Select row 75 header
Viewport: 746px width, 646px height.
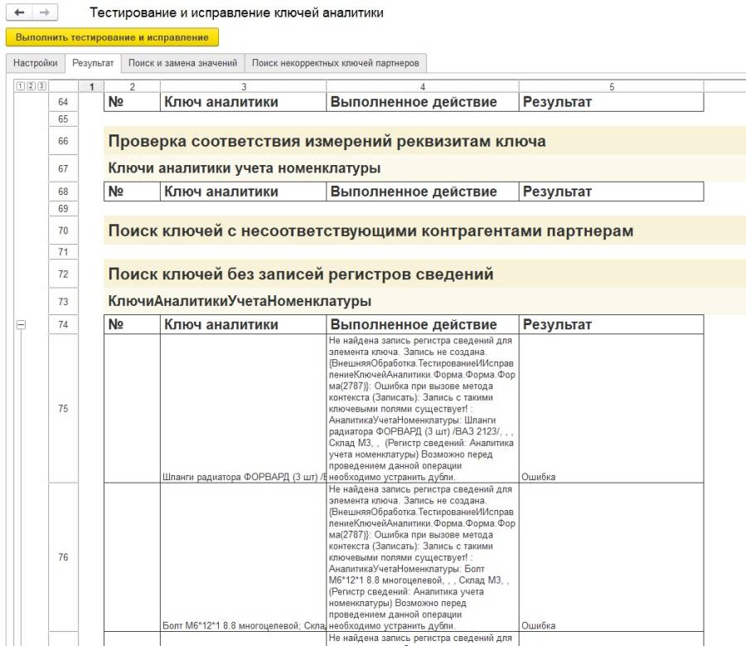63,409
